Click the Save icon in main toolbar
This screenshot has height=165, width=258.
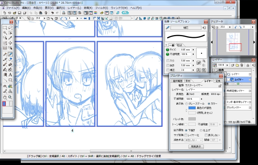20,13
